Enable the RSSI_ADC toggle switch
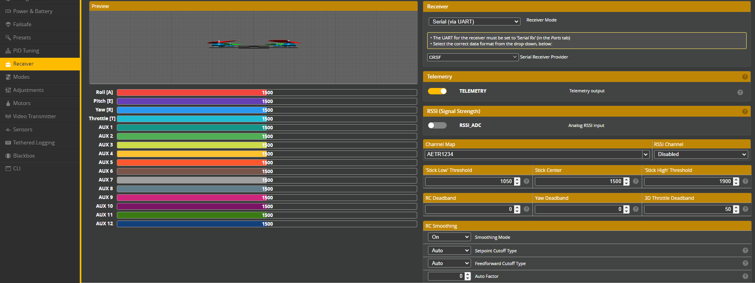 pyautogui.click(x=437, y=125)
